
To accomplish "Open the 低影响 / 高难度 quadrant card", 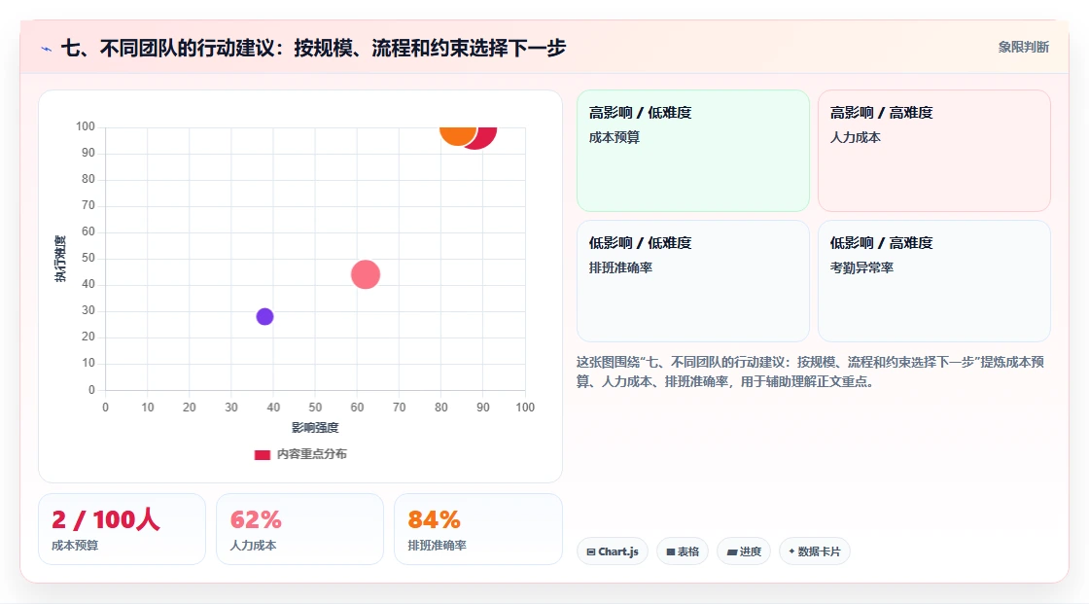I will (x=934, y=281).
